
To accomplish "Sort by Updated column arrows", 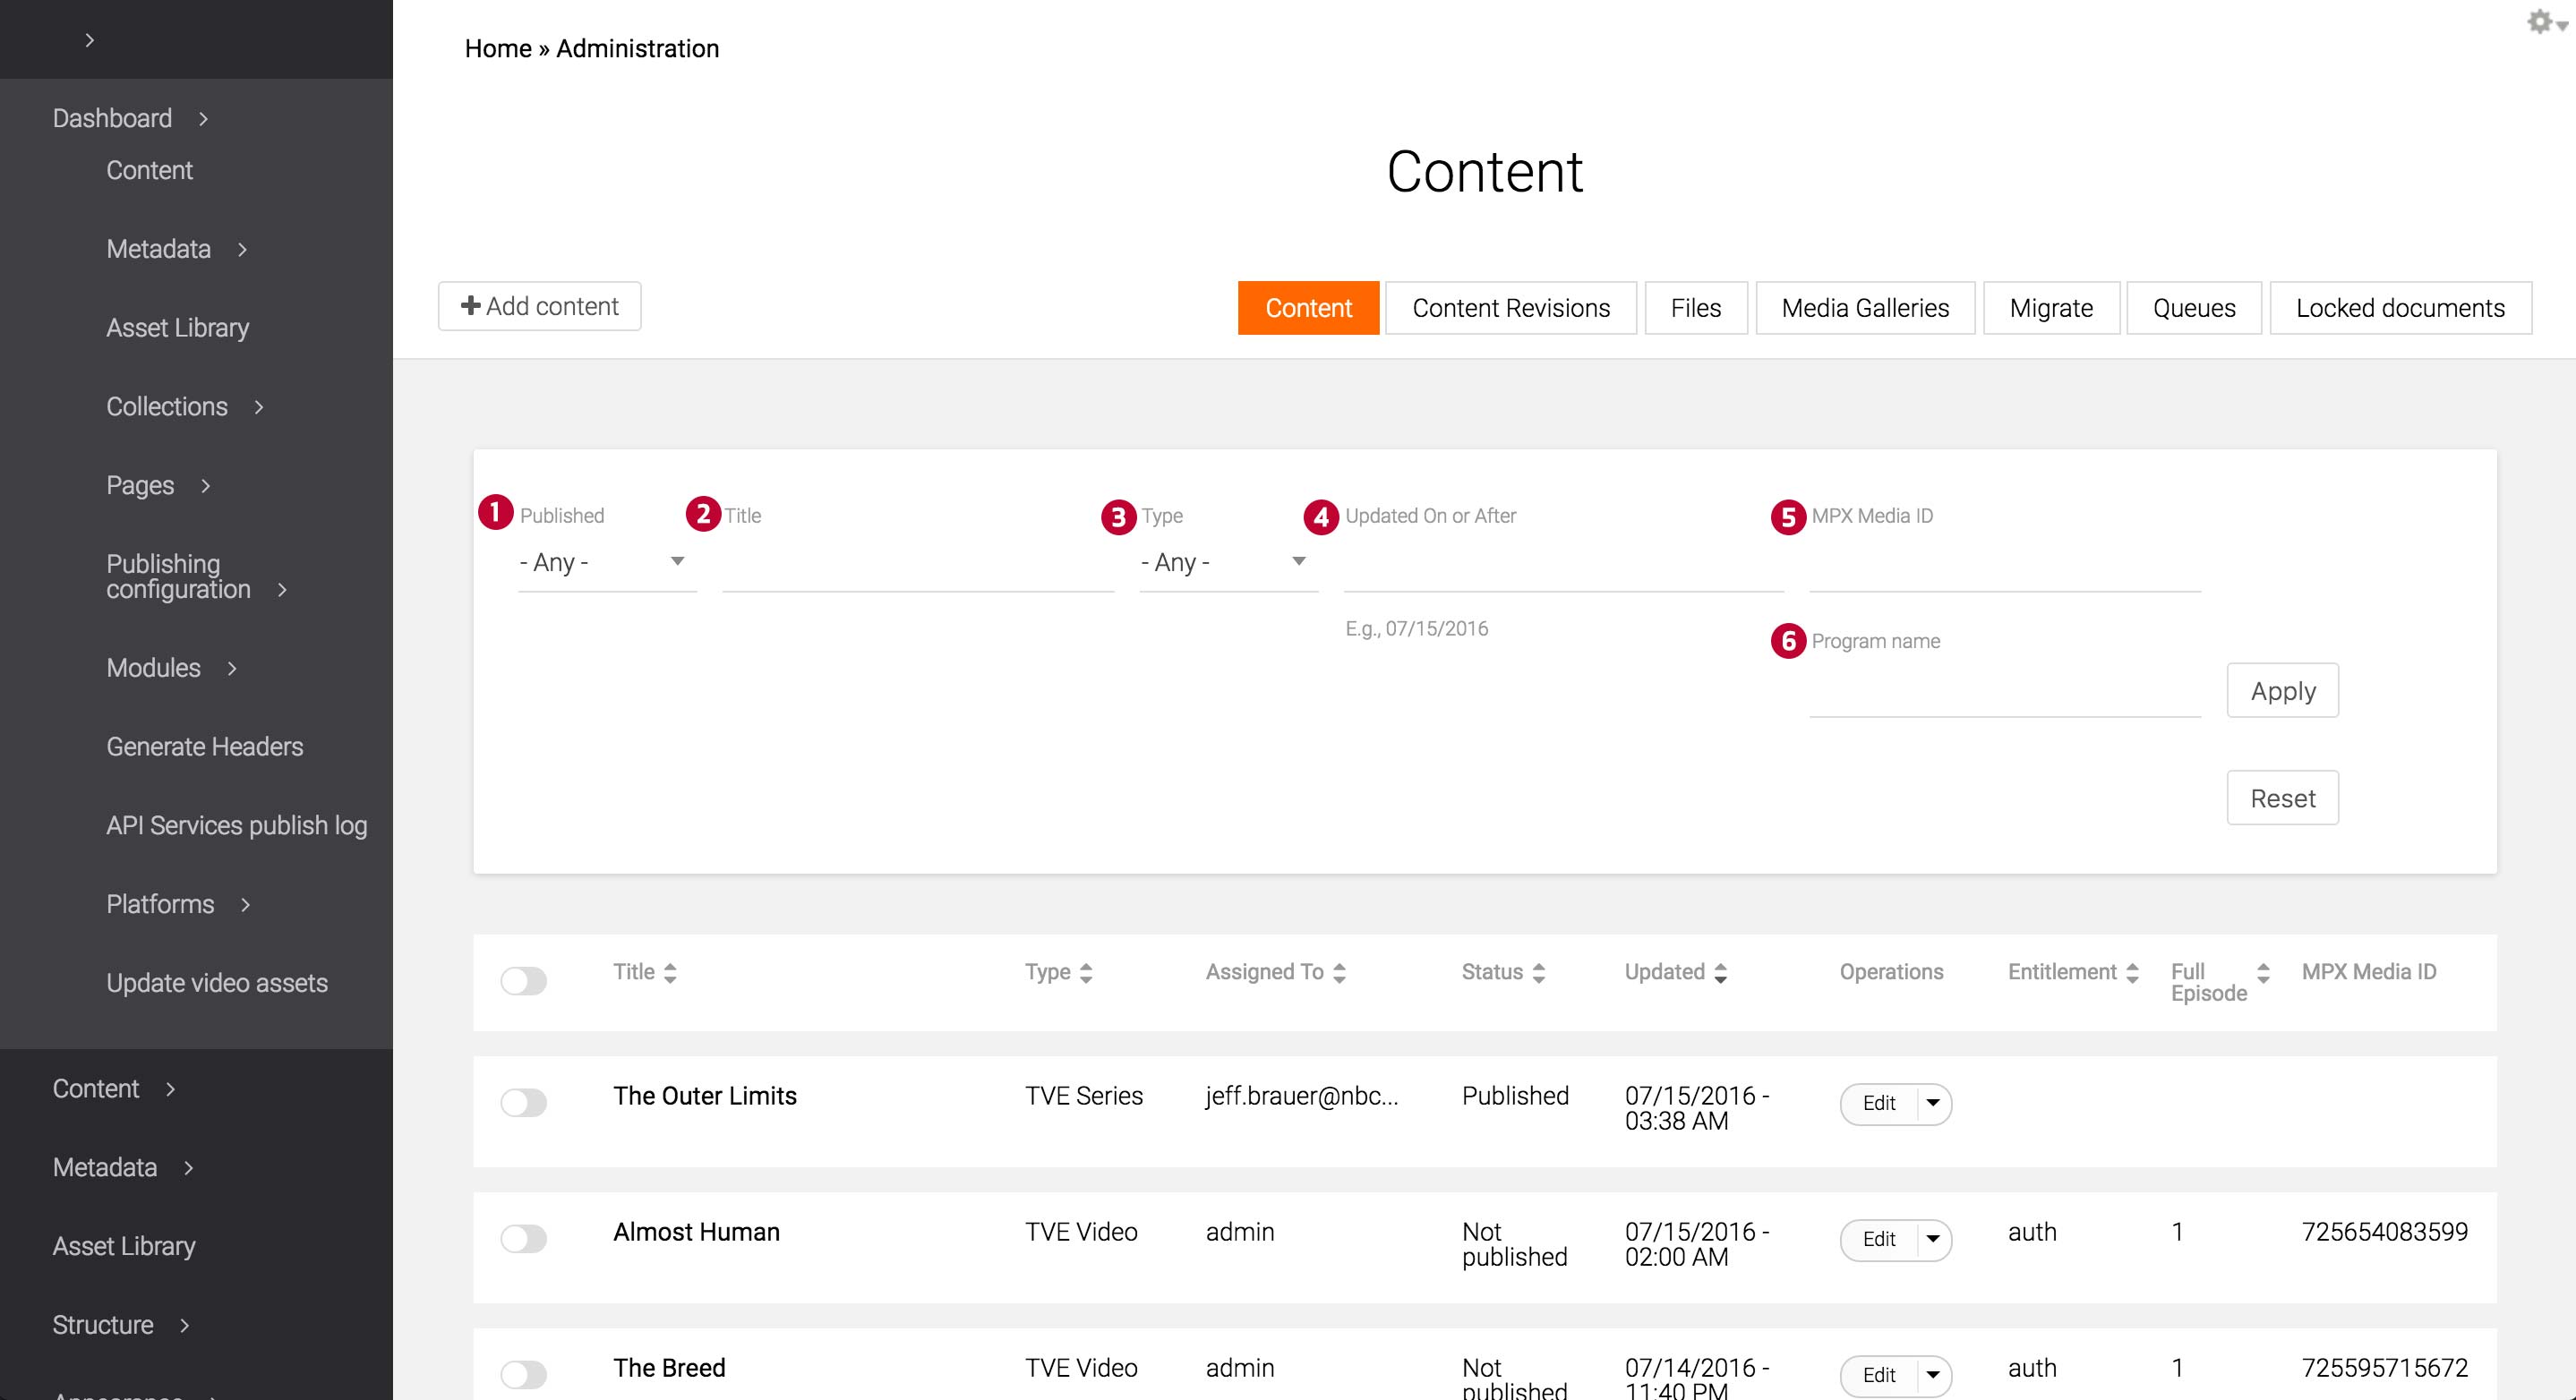I will [1721, 973].
